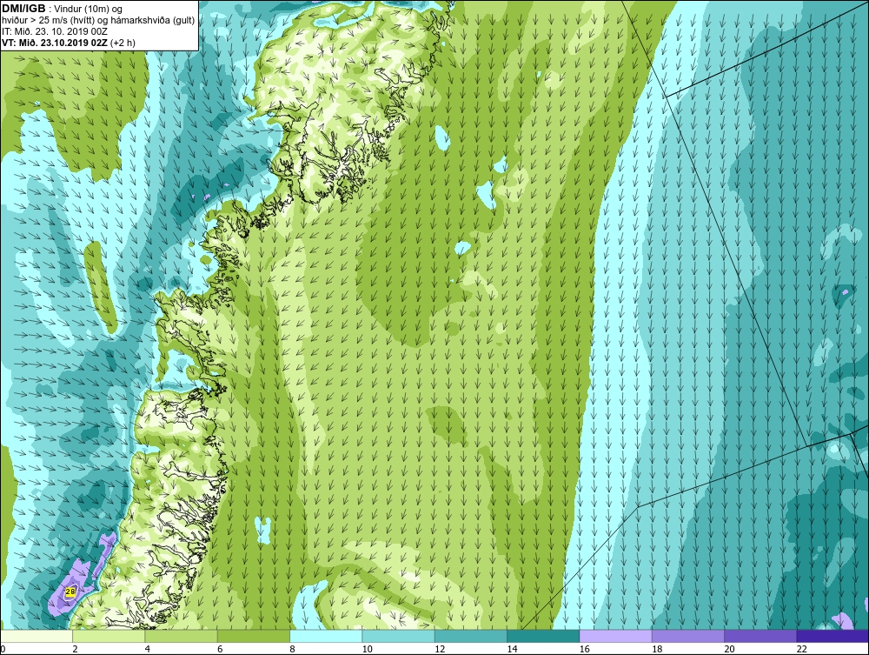Viewport: 869px width, 655px height.
Task: Click the legend scale label 8
Action: tap(293, 649)
